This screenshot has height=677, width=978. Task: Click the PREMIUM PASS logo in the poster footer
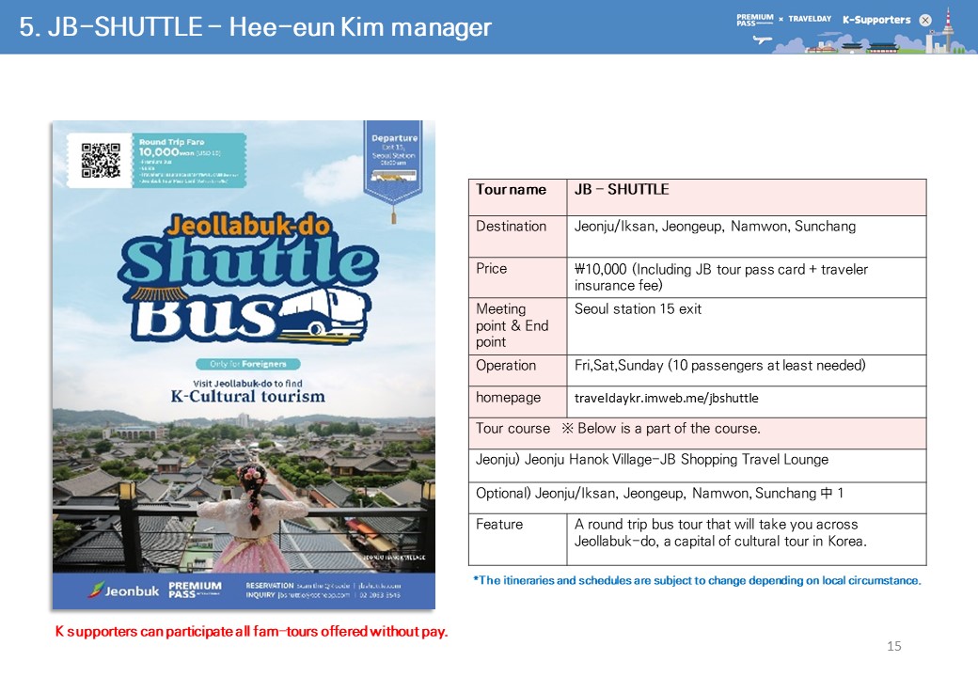[x=195, y=590]
